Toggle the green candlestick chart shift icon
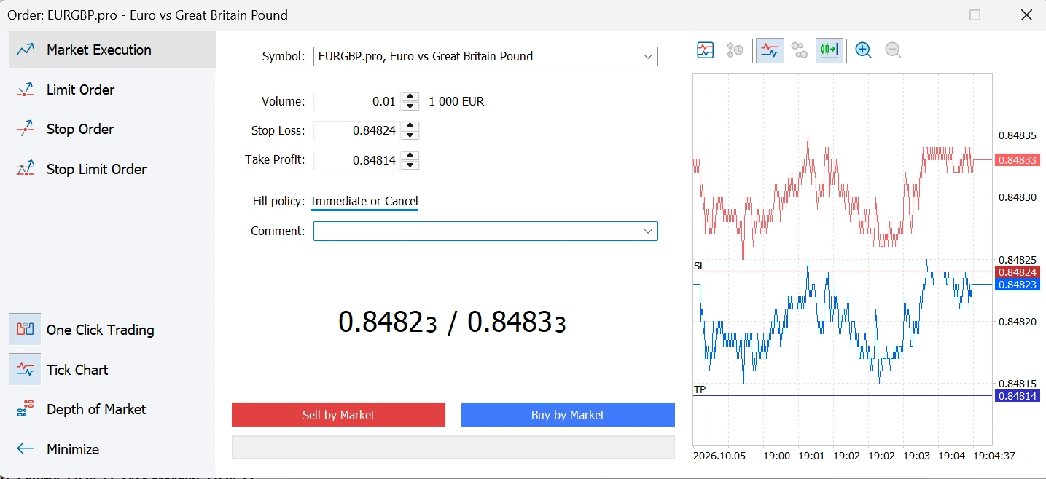Viewport: 1046px width, 479px height. point(830,50)
